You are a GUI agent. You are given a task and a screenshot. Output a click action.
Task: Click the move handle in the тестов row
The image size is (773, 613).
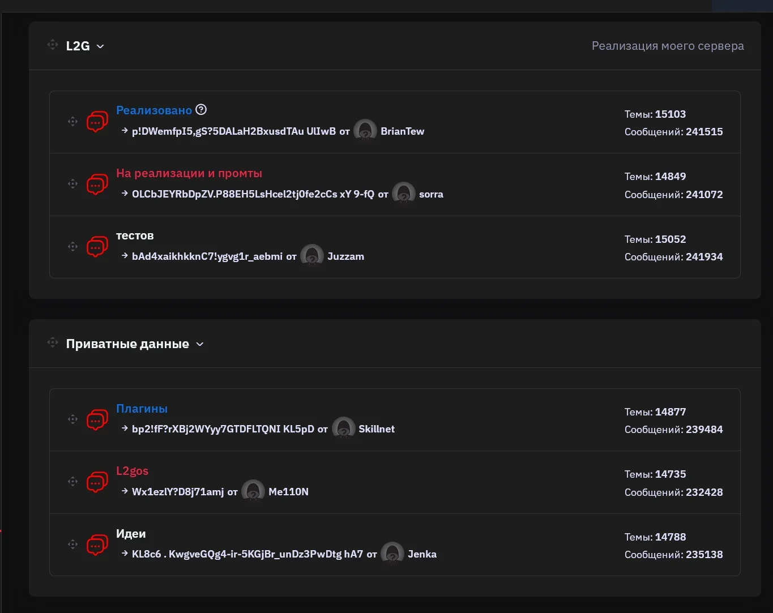(x=72, y=246)
